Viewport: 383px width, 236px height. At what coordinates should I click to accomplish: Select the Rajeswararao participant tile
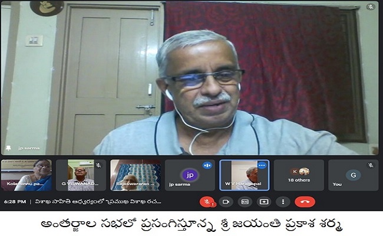tap(136, 175)
